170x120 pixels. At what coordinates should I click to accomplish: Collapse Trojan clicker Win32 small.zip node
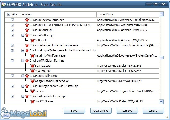coord(23,86)
